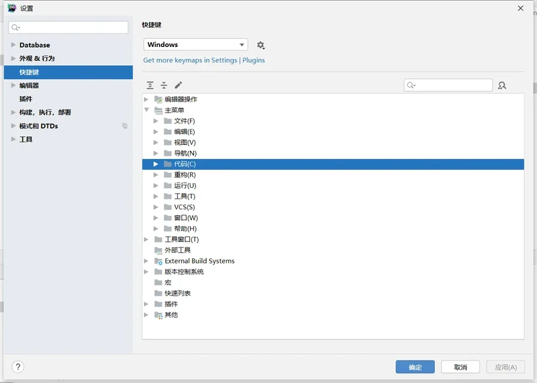Viewport: 537px width, 383px height.
Task: Open the Windows keymap dropdown
Action: tap(195, 45)
